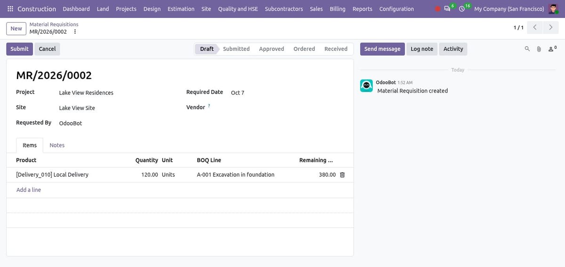The image size is (565, 267).
Task: Show followers icon in chatter
Action: (x=552, y=48)
